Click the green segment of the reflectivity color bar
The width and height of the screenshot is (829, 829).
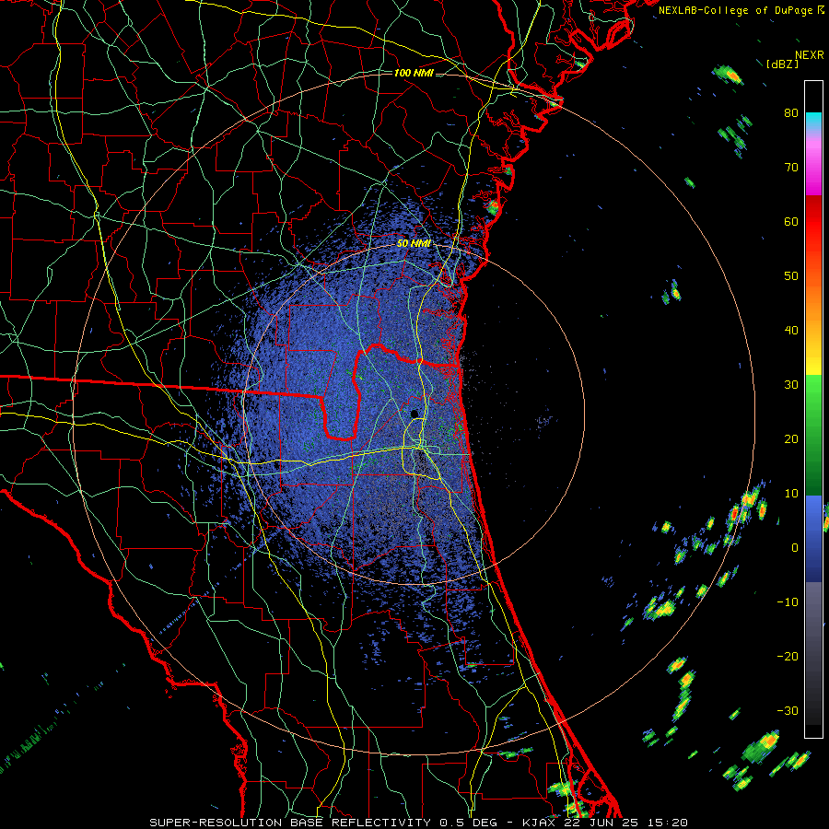(813, 435)
